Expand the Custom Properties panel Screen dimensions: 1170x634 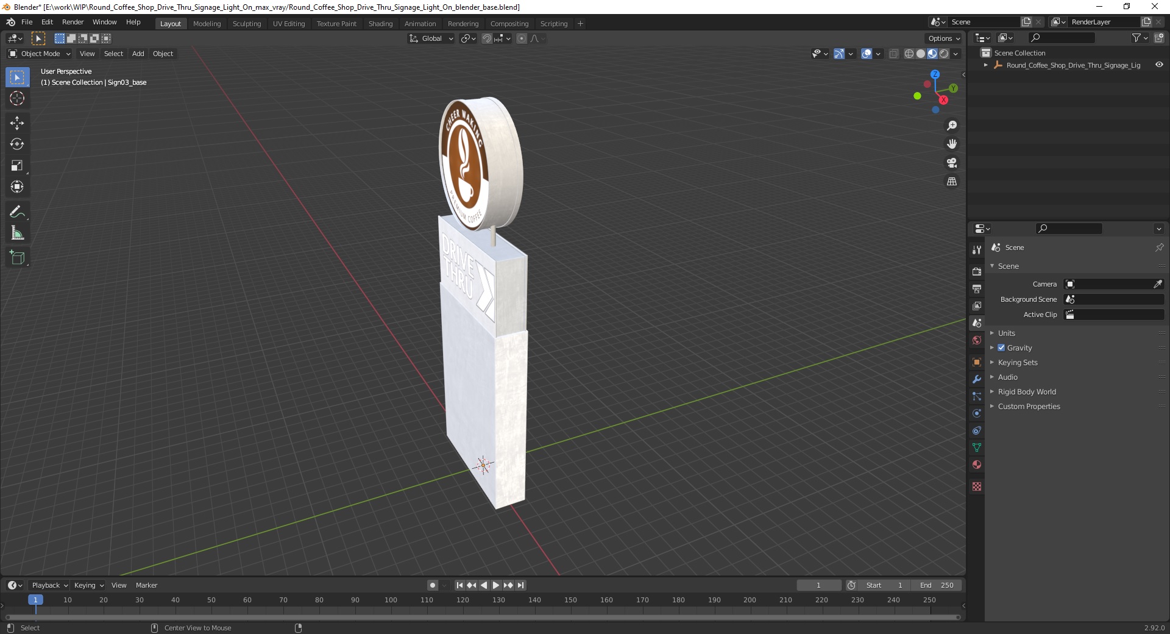(x=1029, y=406)
